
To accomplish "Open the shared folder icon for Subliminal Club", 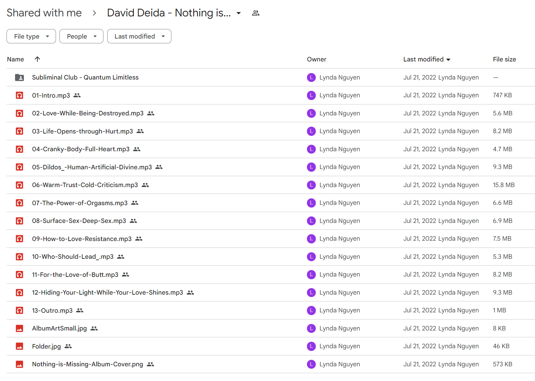I will tap(19, 77).
